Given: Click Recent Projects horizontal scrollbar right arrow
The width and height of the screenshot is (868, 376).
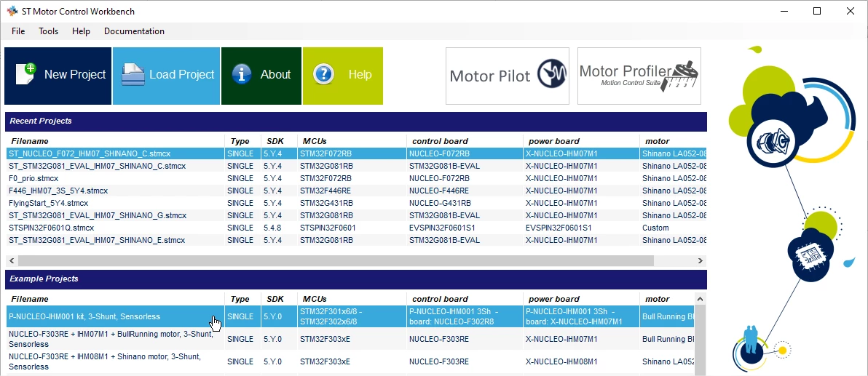Looking at the screenshot, I should (x=701, y=260).
